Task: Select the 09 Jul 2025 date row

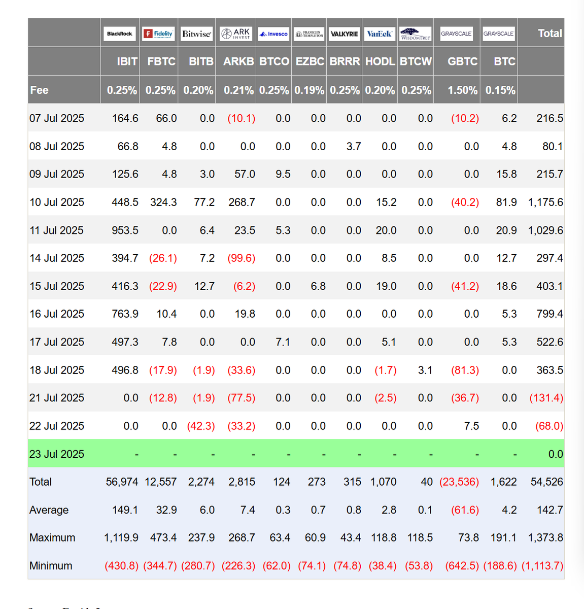Action: [296, 174]
